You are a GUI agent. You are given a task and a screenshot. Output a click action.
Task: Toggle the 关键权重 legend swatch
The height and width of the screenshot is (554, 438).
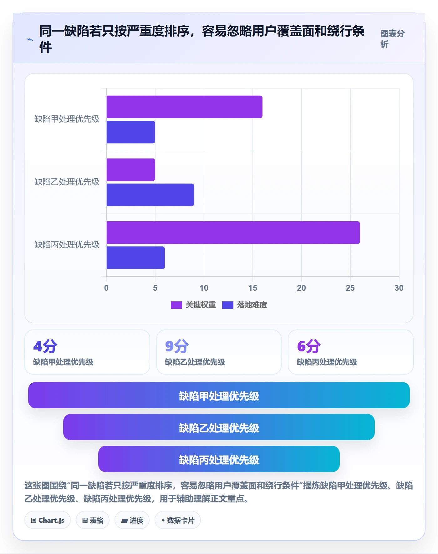point(176,305)
